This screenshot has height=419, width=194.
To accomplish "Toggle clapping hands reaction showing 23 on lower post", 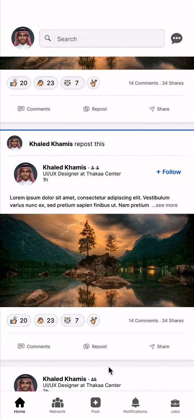I will (x=46, y=320).
